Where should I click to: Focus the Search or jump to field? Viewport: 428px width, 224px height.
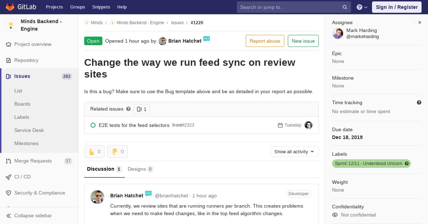point(294,7)
